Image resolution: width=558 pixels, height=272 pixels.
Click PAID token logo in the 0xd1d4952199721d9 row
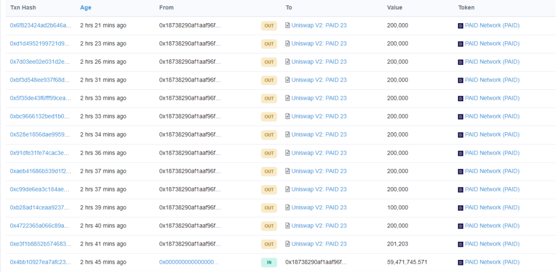tap(461, 44)
